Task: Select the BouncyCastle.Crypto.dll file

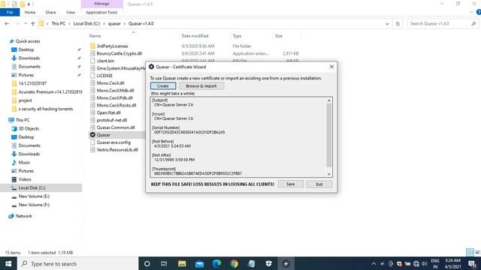Action: (119, 53)
